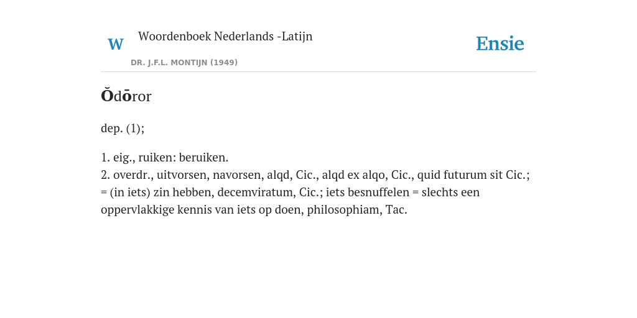Viewport: 637px width, 318px height.
Task: Click the Ŏdōror entry heading
Action: pos(126,96)
